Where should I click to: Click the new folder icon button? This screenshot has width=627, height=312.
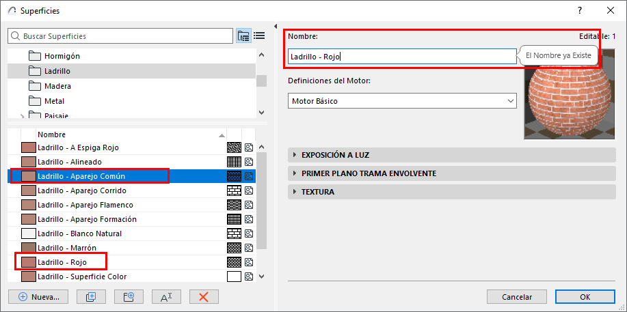pos(124,297)
